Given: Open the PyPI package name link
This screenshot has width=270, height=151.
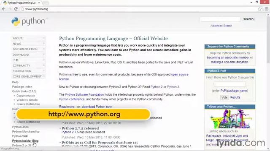Looking at the screenshot, I should [234, 91].
